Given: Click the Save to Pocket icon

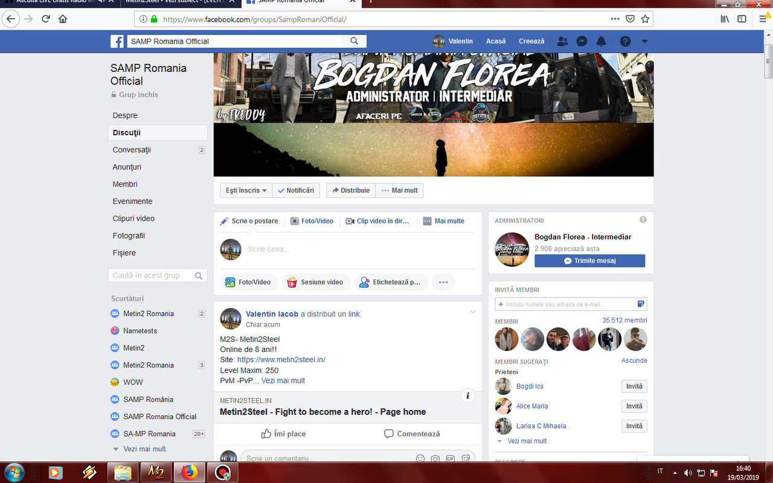Looking at the screenshot, I should coord(630,19).
